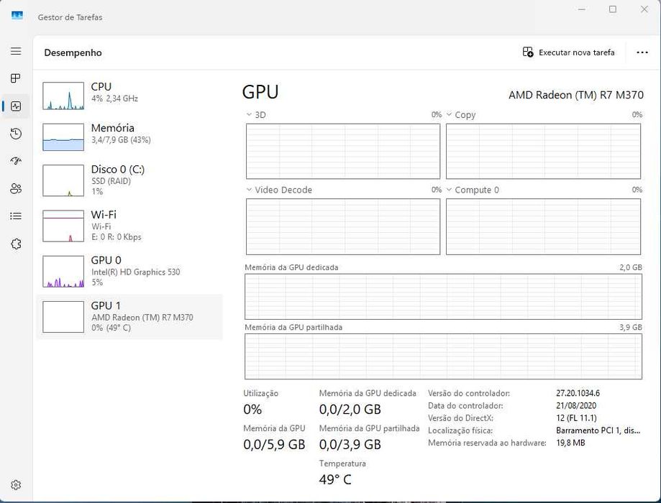
Task: Open the Services puzzle icon page
Action: click(16, 244)
